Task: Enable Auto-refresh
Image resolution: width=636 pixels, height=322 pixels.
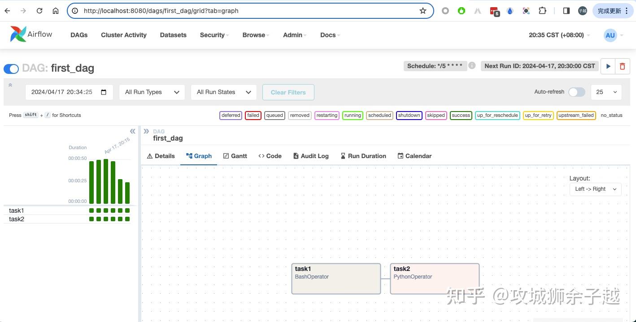Action: click(577, 91)
